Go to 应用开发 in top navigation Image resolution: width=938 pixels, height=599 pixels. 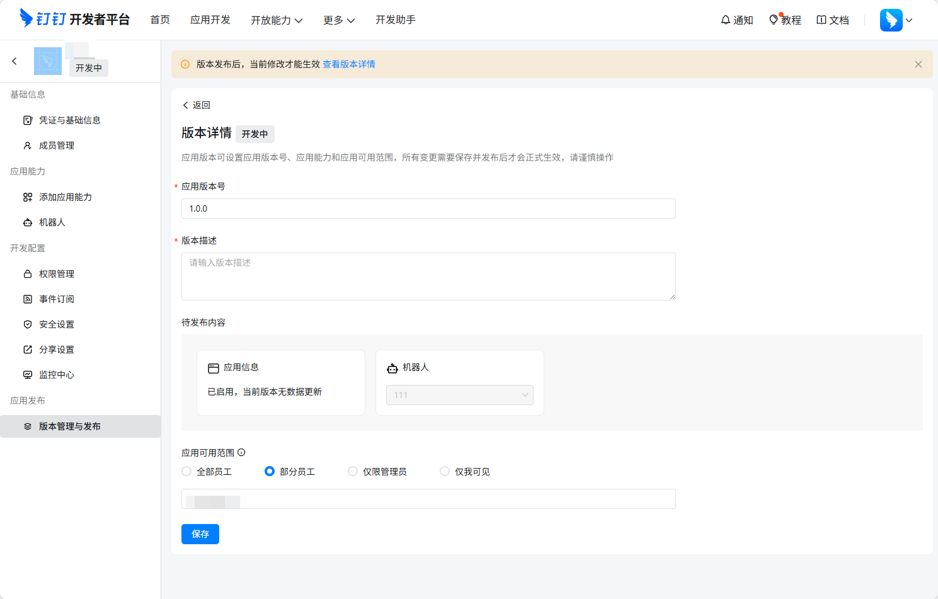(210, 20)
